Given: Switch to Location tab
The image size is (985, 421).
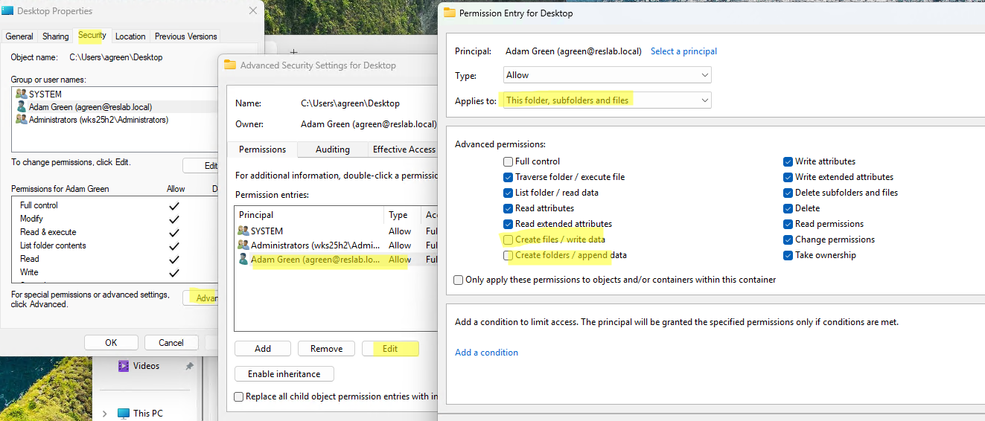Looking at the screenshot, I should coord(130,36).
